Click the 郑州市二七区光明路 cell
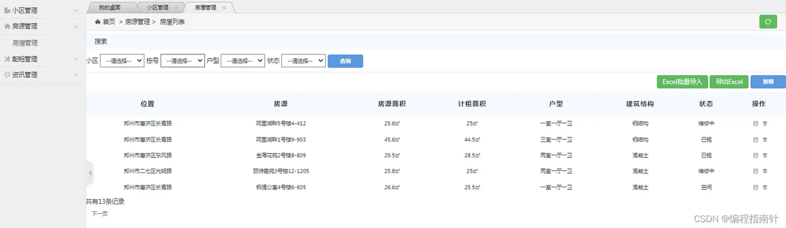The width and height of the screenshot is (786, 228). coord(148,171)
